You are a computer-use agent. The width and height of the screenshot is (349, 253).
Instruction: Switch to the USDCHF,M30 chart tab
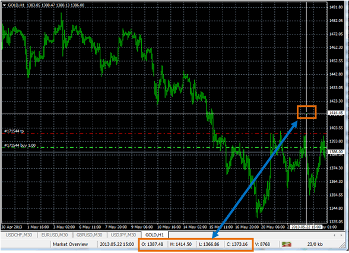19,235
